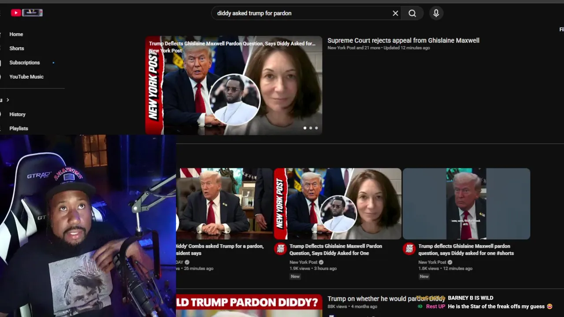Expand the You section chevron
564x317 pixels.
7,100
